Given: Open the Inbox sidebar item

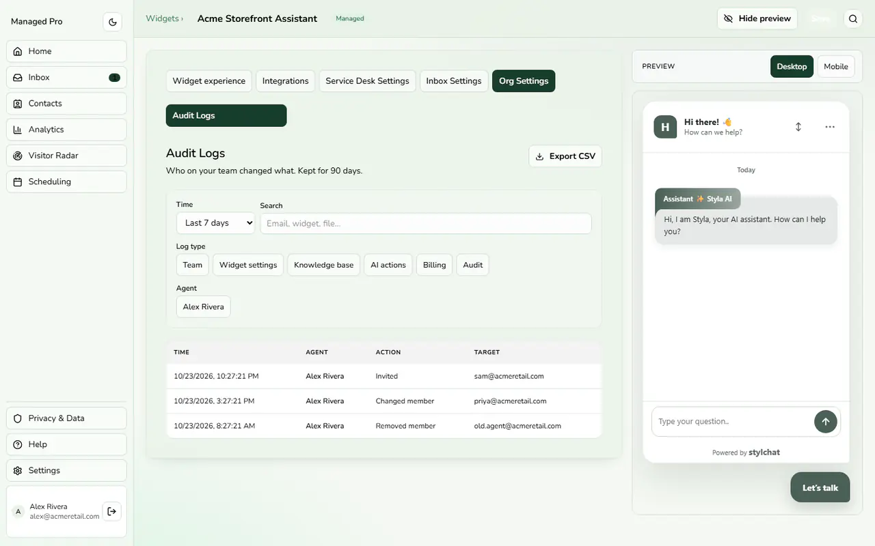Looking at the screenshot, I should tap(66, 77).
